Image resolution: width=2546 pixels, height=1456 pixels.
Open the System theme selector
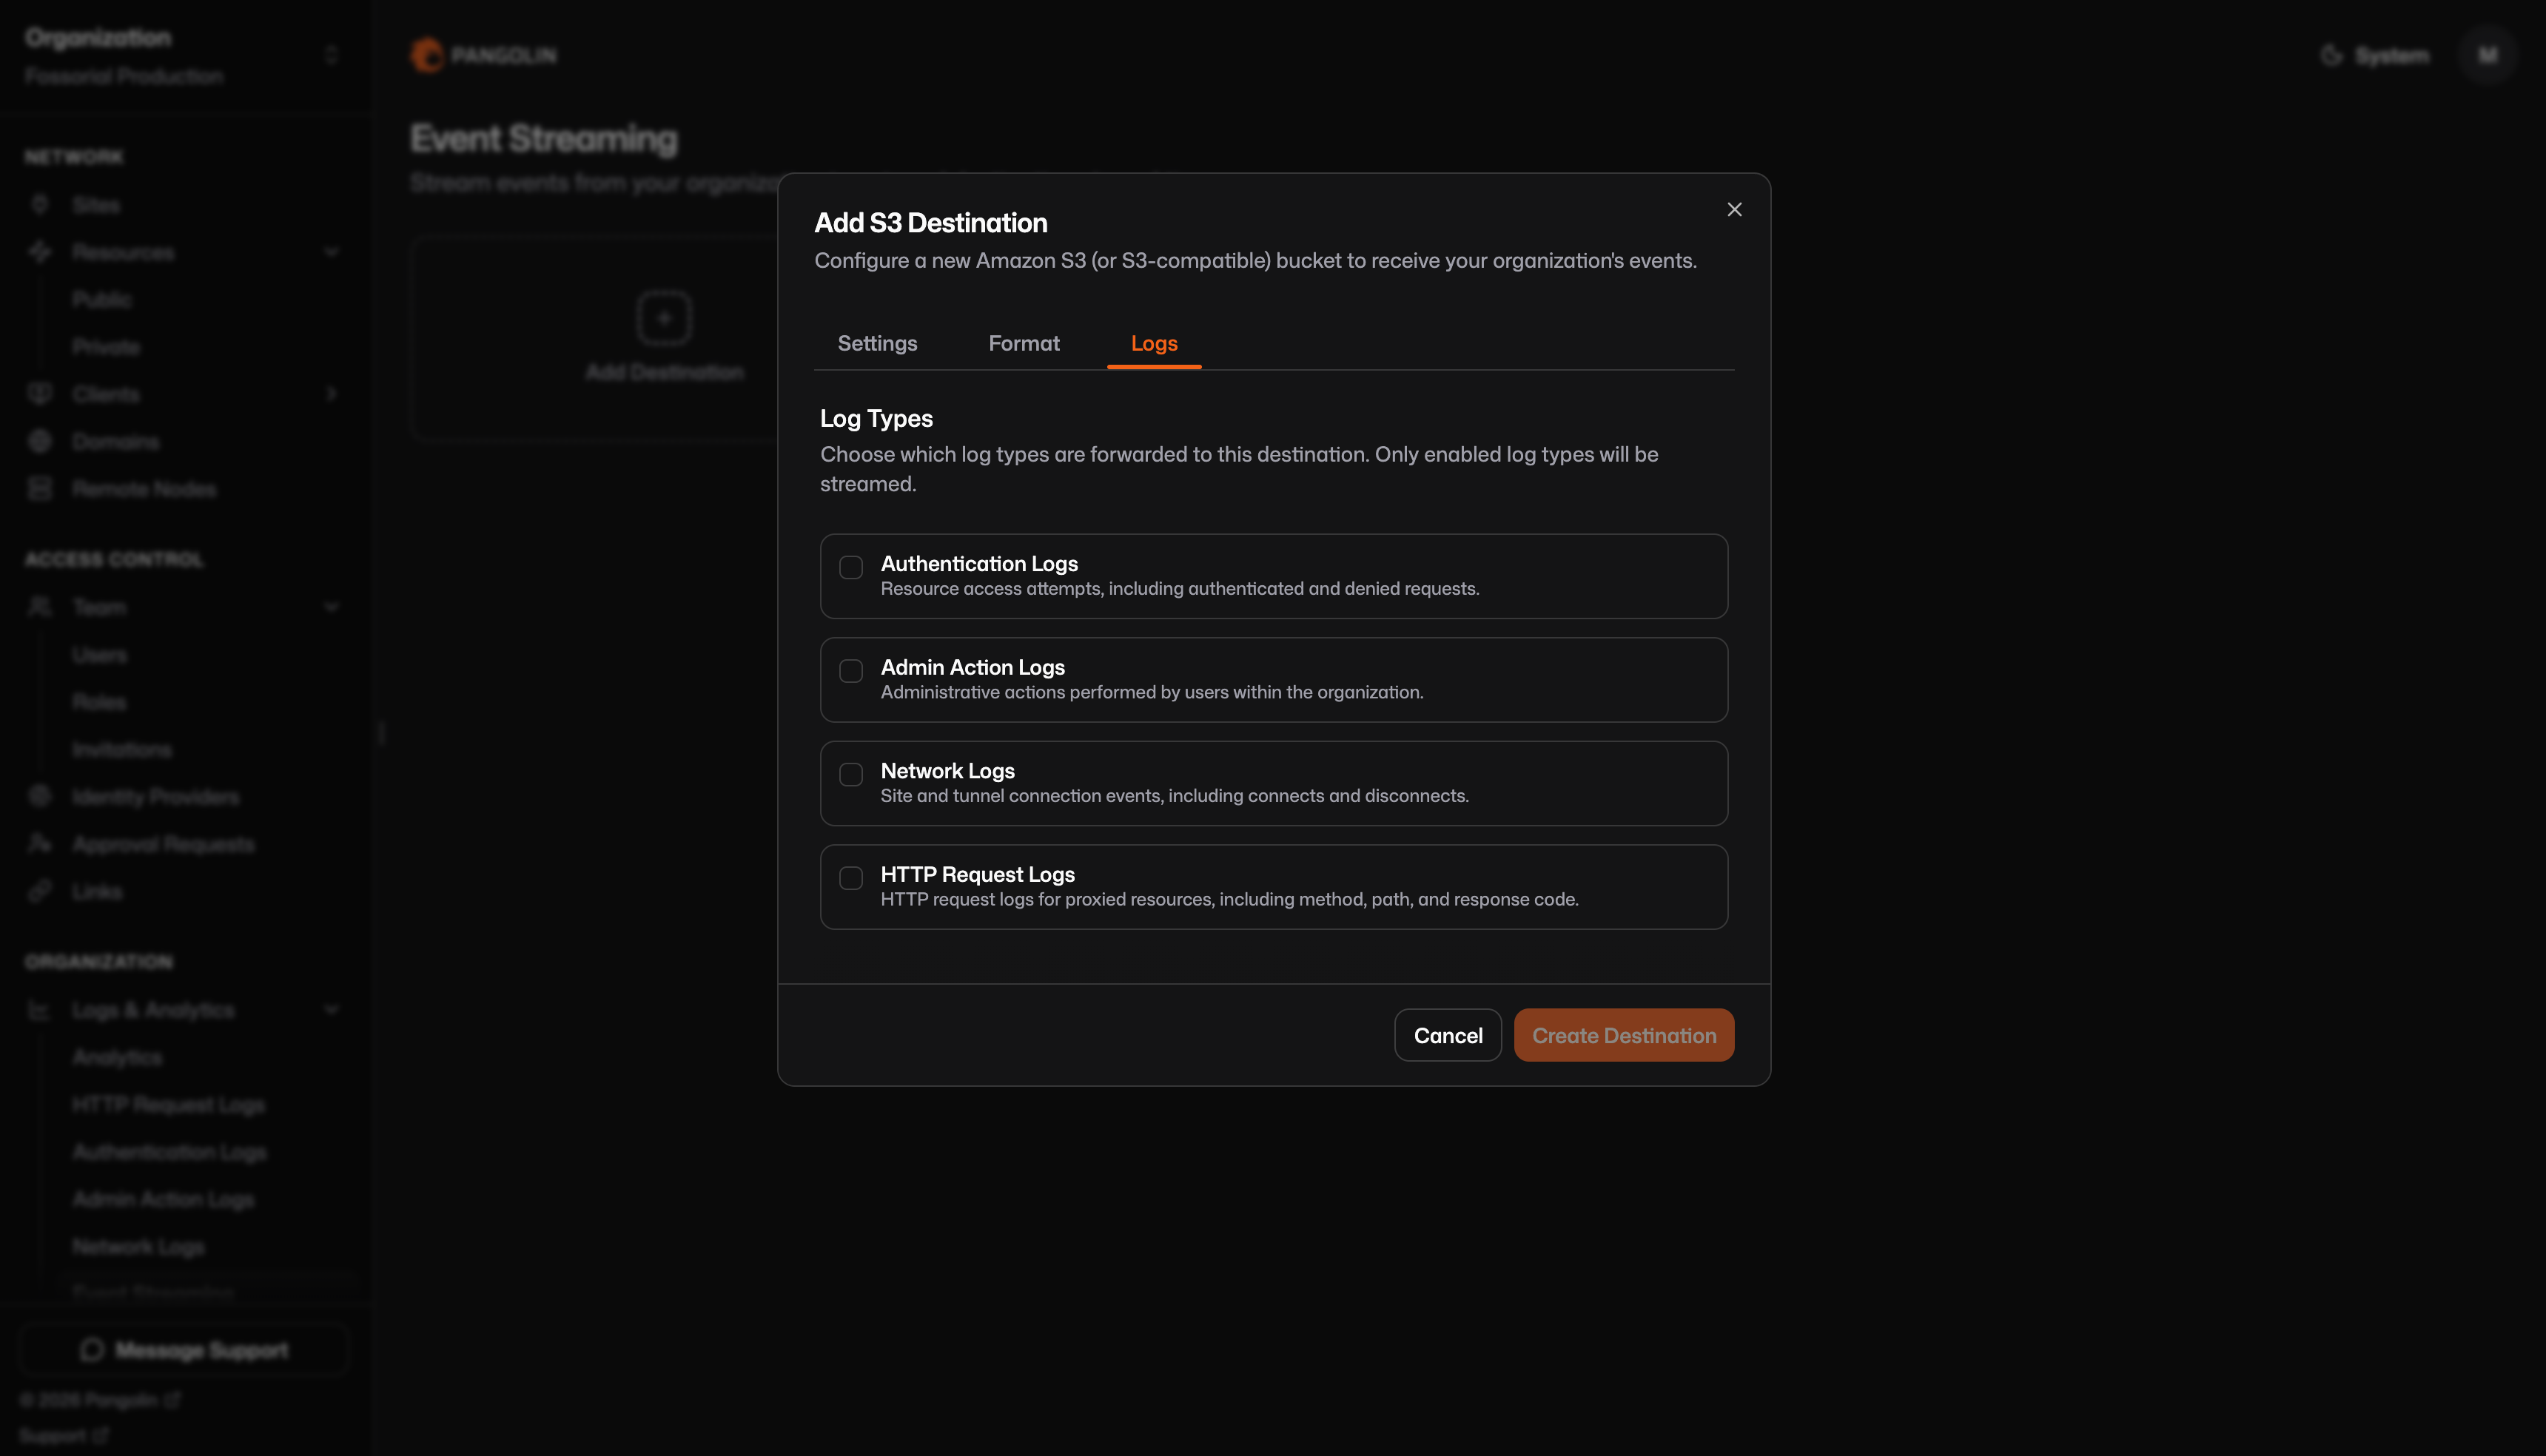[2374, 55]
